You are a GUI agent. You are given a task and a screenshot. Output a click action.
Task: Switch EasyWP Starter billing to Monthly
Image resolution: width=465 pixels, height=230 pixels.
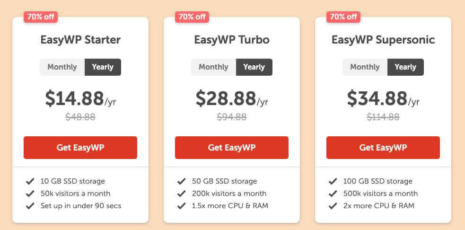pos(62,67)
